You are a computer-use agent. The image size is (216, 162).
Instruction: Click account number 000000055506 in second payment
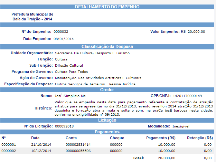(x=78, y=151)
